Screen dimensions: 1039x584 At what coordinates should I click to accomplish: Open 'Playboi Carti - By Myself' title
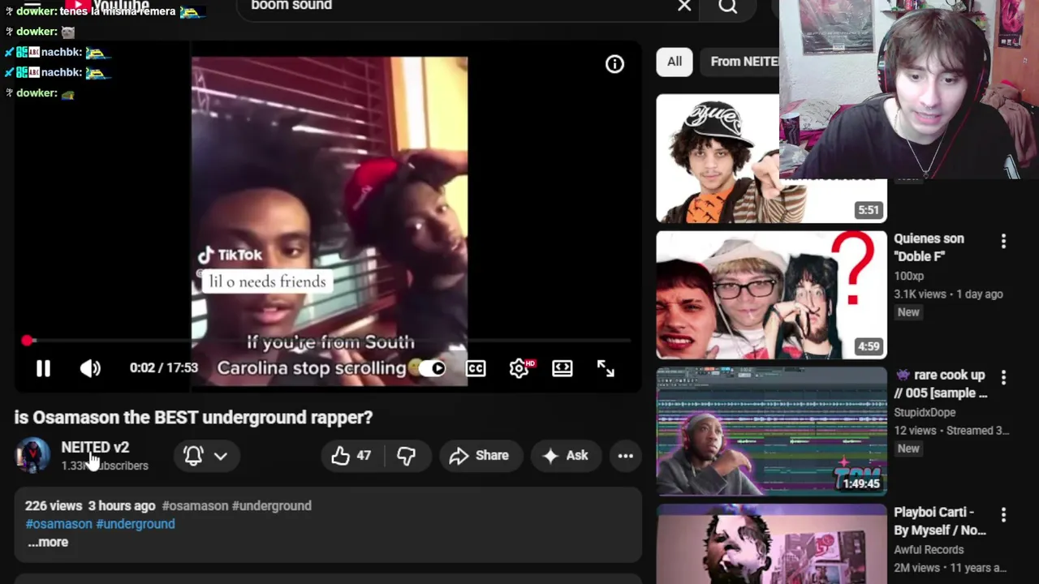[940, 522]
